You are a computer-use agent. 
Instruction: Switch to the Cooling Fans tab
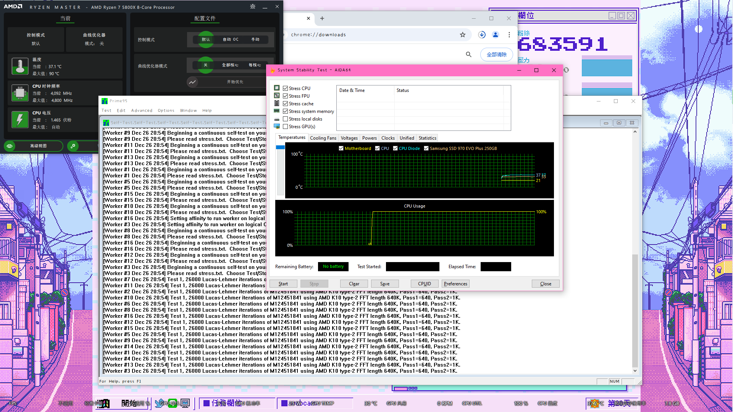coord(323,138)
